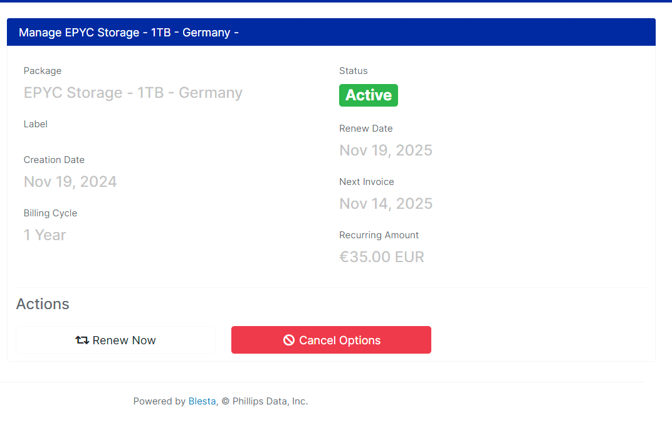Click the Renew Now button

[115, 340]
